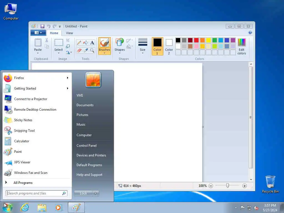Open Pictures from Start menu
Viewport: 284px width, 213px height.
tap(82, 115)
